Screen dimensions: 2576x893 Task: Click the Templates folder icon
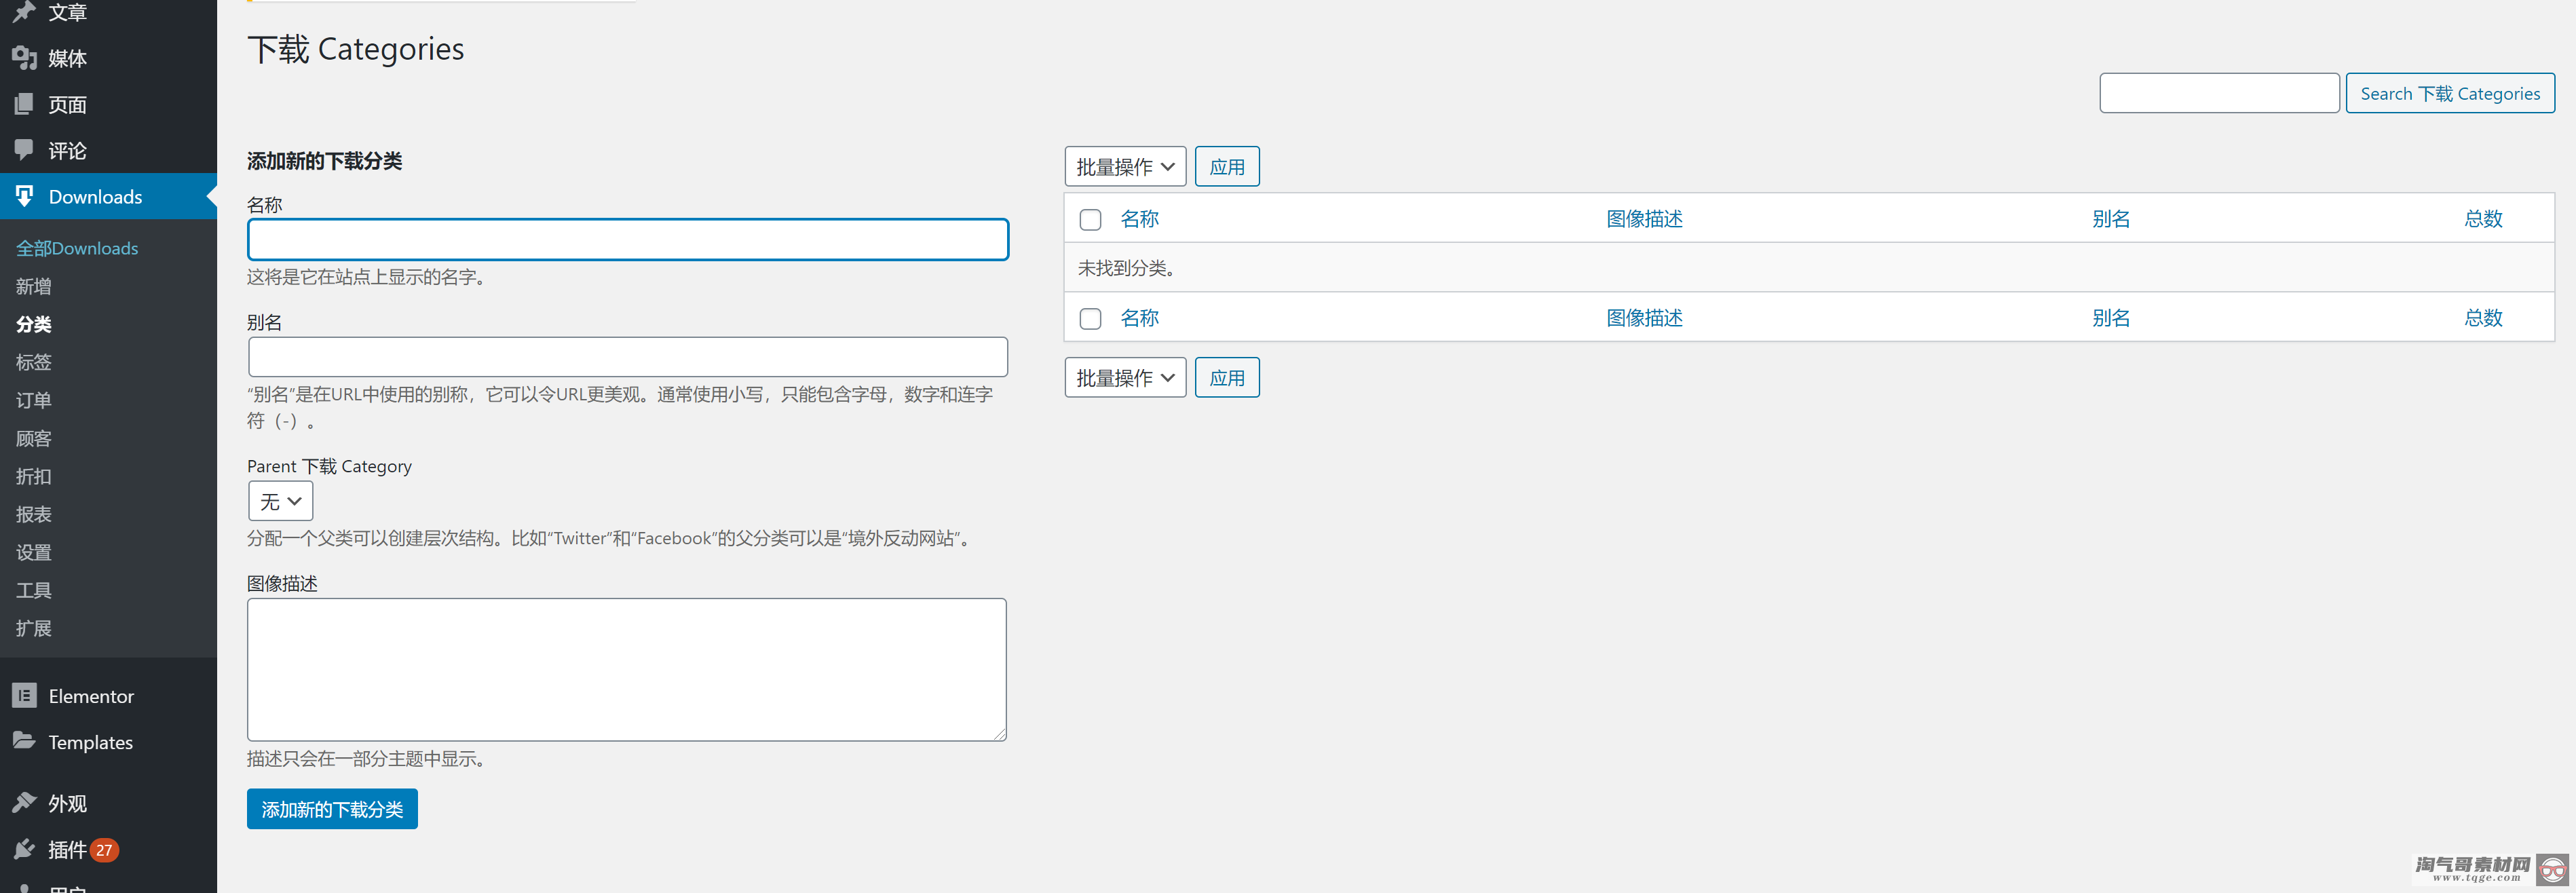24,741
